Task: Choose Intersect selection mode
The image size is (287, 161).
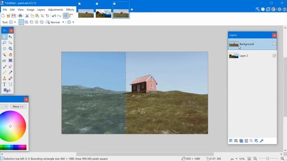Action: click(x=37, y=22)
